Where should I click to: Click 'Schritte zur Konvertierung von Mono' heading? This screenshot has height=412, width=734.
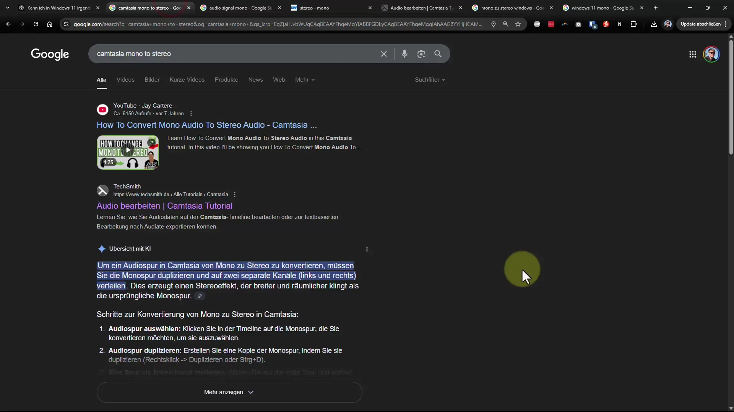pos(197,315)
